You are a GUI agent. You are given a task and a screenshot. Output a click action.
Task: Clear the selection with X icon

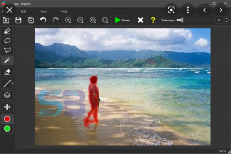pos(141,20)
